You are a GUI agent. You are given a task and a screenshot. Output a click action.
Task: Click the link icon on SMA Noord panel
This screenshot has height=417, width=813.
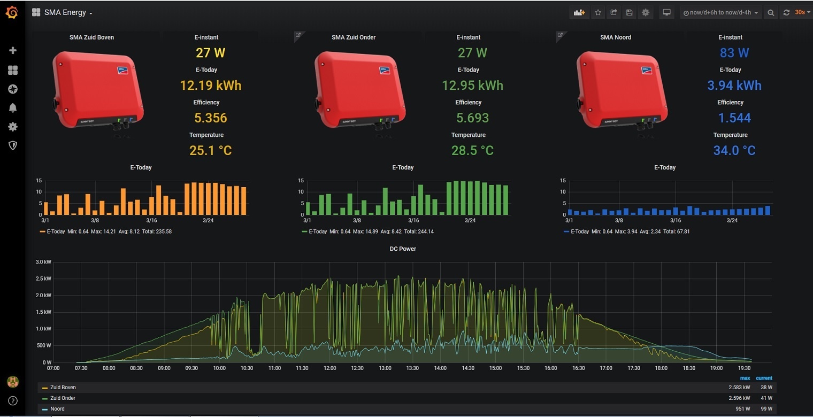[x=560, y=35]
